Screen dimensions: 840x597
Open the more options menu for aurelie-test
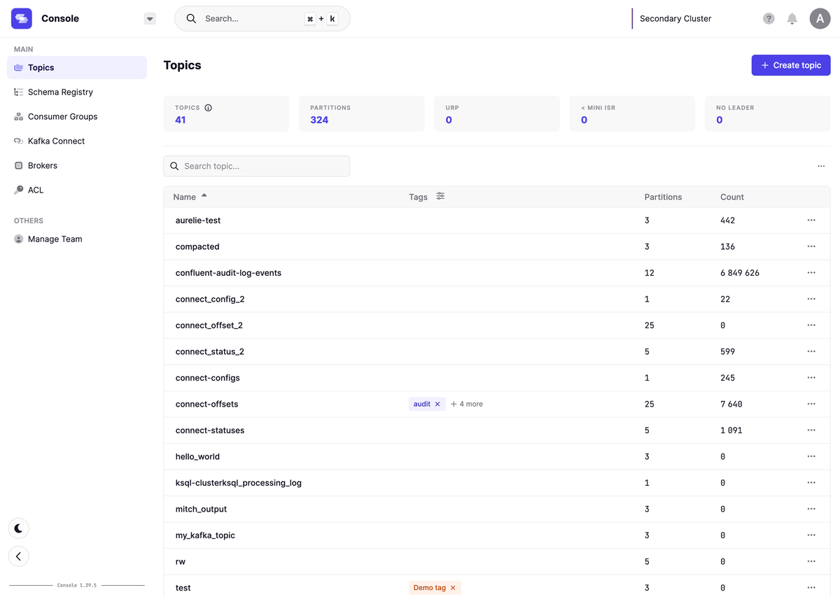point(811,220)
